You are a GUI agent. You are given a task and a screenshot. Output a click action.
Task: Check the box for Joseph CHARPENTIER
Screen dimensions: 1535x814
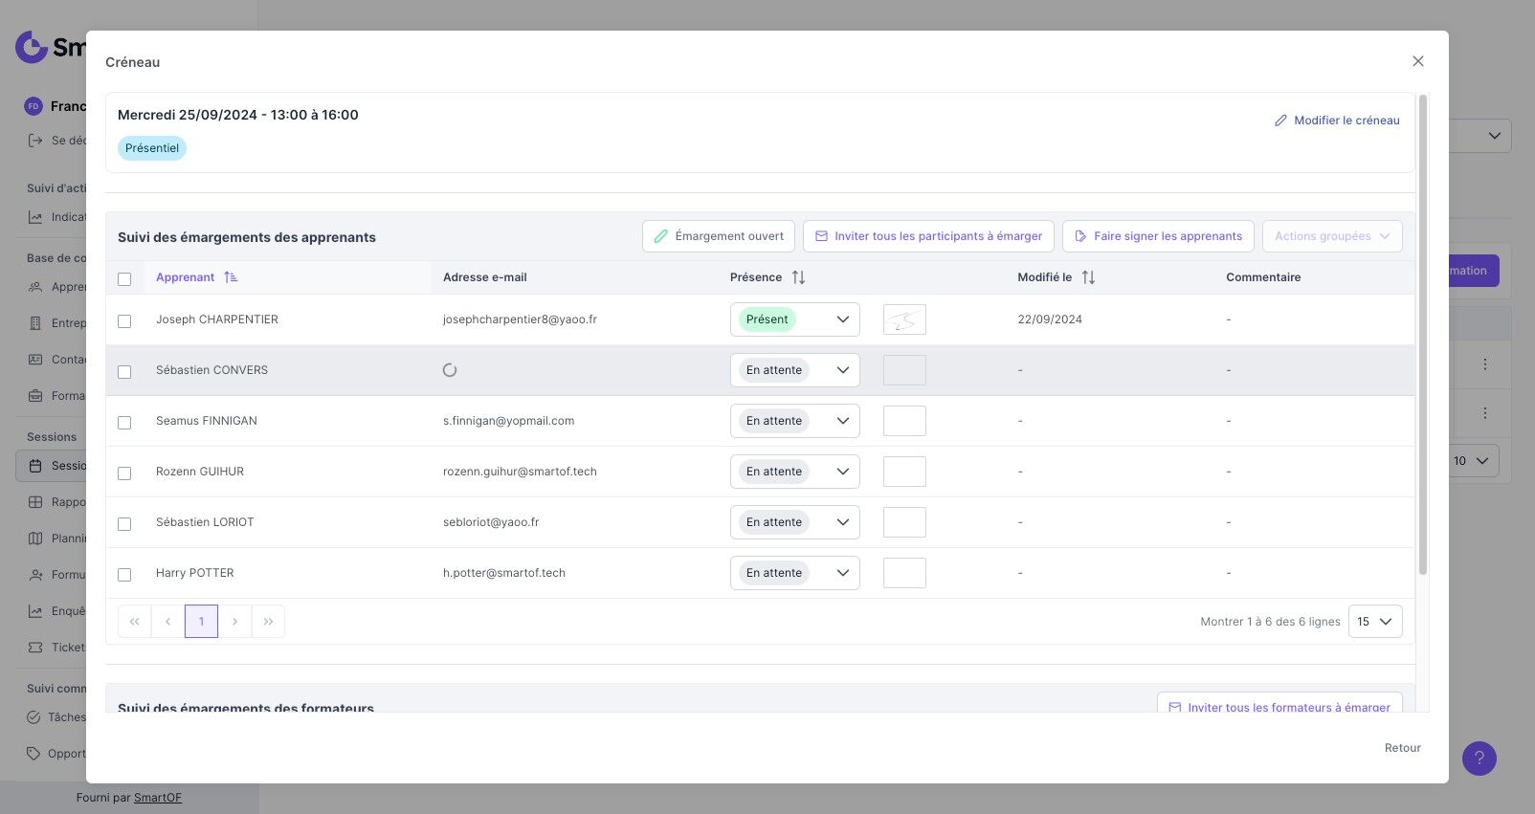coord(124,321)
